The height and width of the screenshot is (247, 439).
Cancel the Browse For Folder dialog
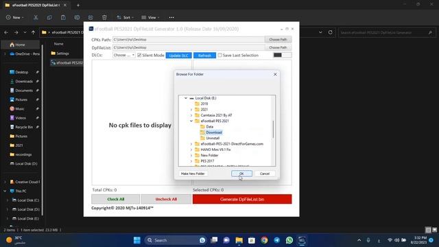click(x=265, y=174)
